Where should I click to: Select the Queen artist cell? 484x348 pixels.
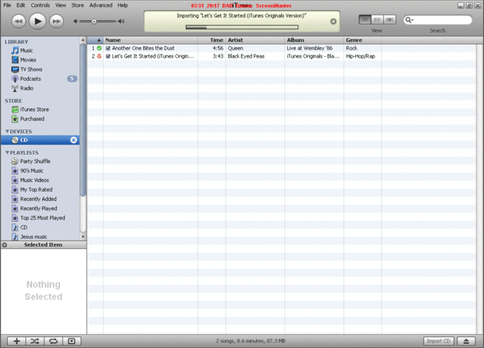coord(255,48)
